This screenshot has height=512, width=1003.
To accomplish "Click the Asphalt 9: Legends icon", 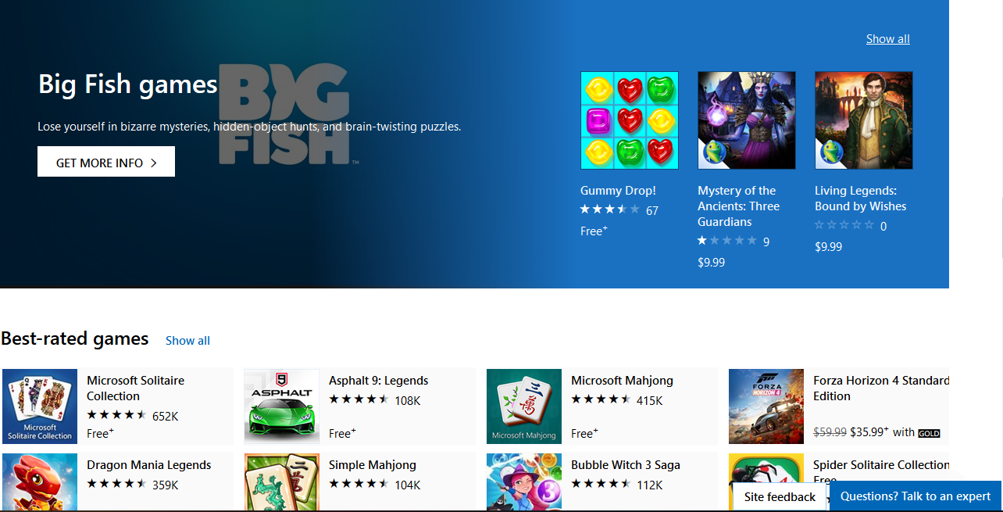I will [x=282, y=406].
